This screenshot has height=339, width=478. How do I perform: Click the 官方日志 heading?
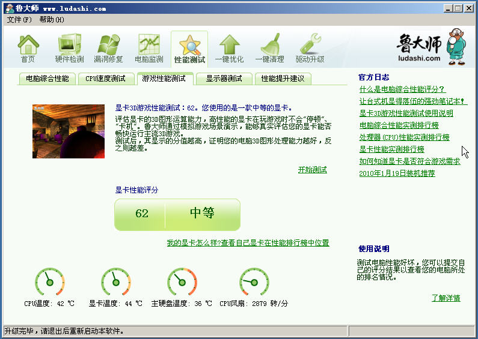tap(374, 77)
